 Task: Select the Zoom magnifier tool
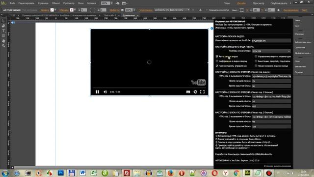point(3,46)
